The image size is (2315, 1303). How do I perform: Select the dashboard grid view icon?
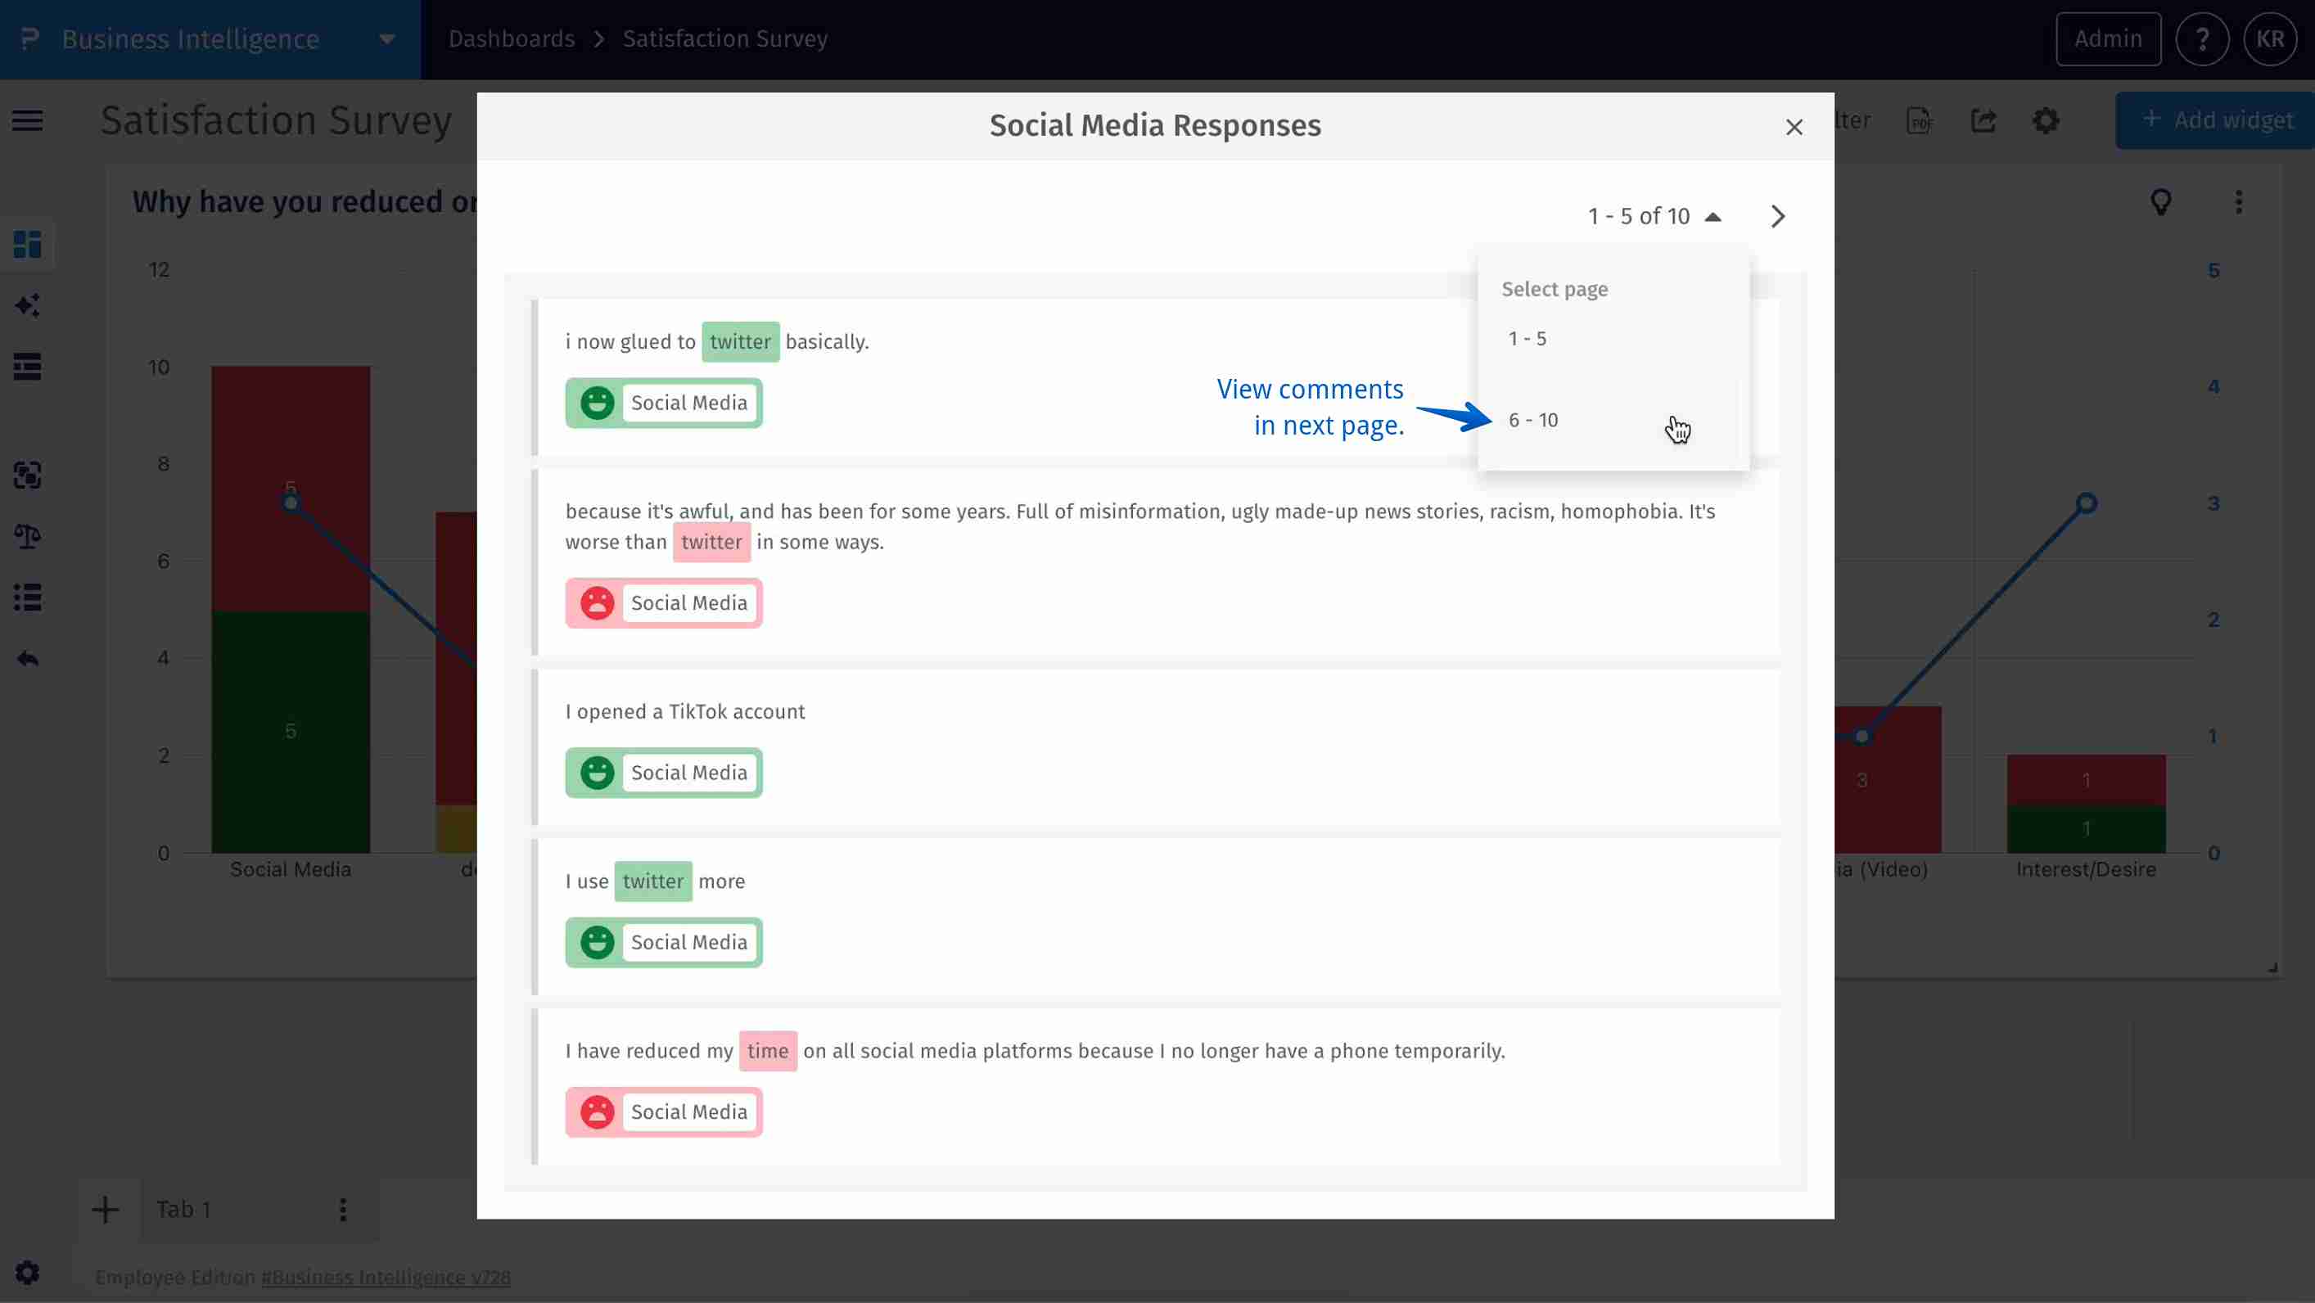(x=27, y=244)
